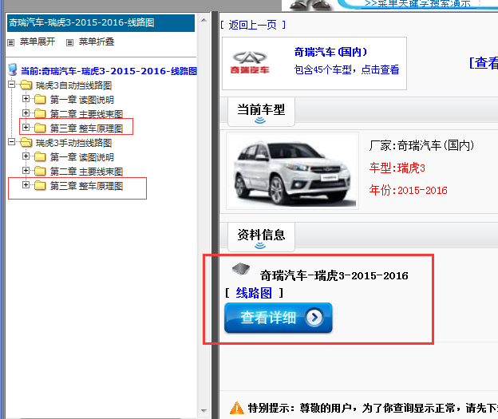
Task: Click the 车型:瑞虎3 red text
Action: (x=397, y=168)
